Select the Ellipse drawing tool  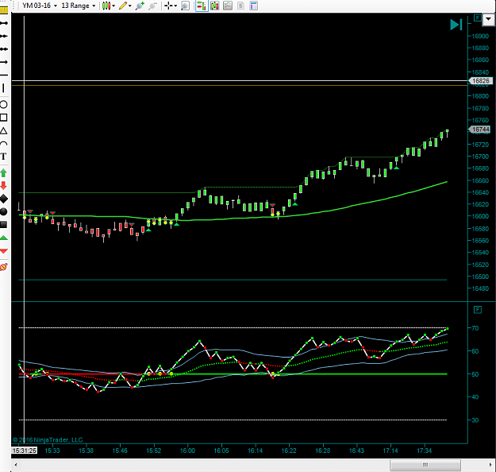4,104
